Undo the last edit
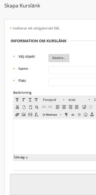 [x=44, y=107]
